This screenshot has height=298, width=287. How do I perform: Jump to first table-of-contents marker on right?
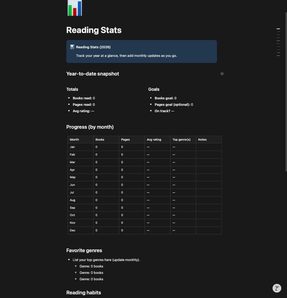point(278,29)
